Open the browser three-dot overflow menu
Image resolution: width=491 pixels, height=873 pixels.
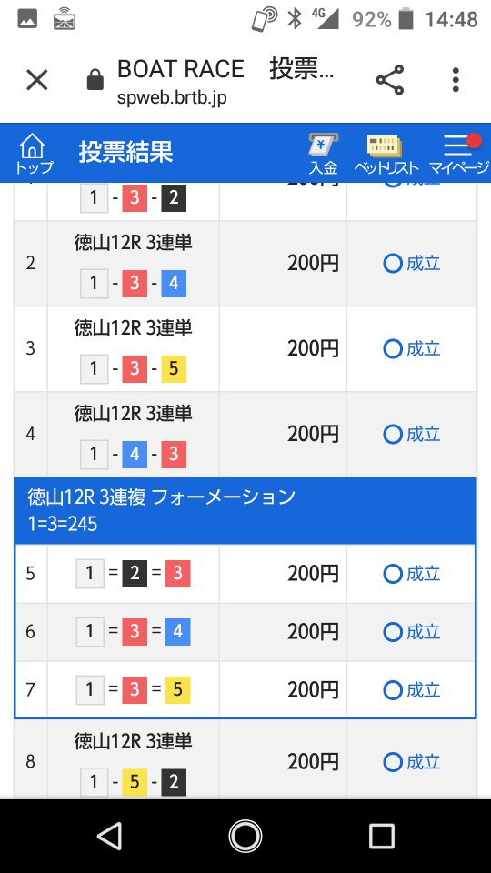(x=456, y=80)
